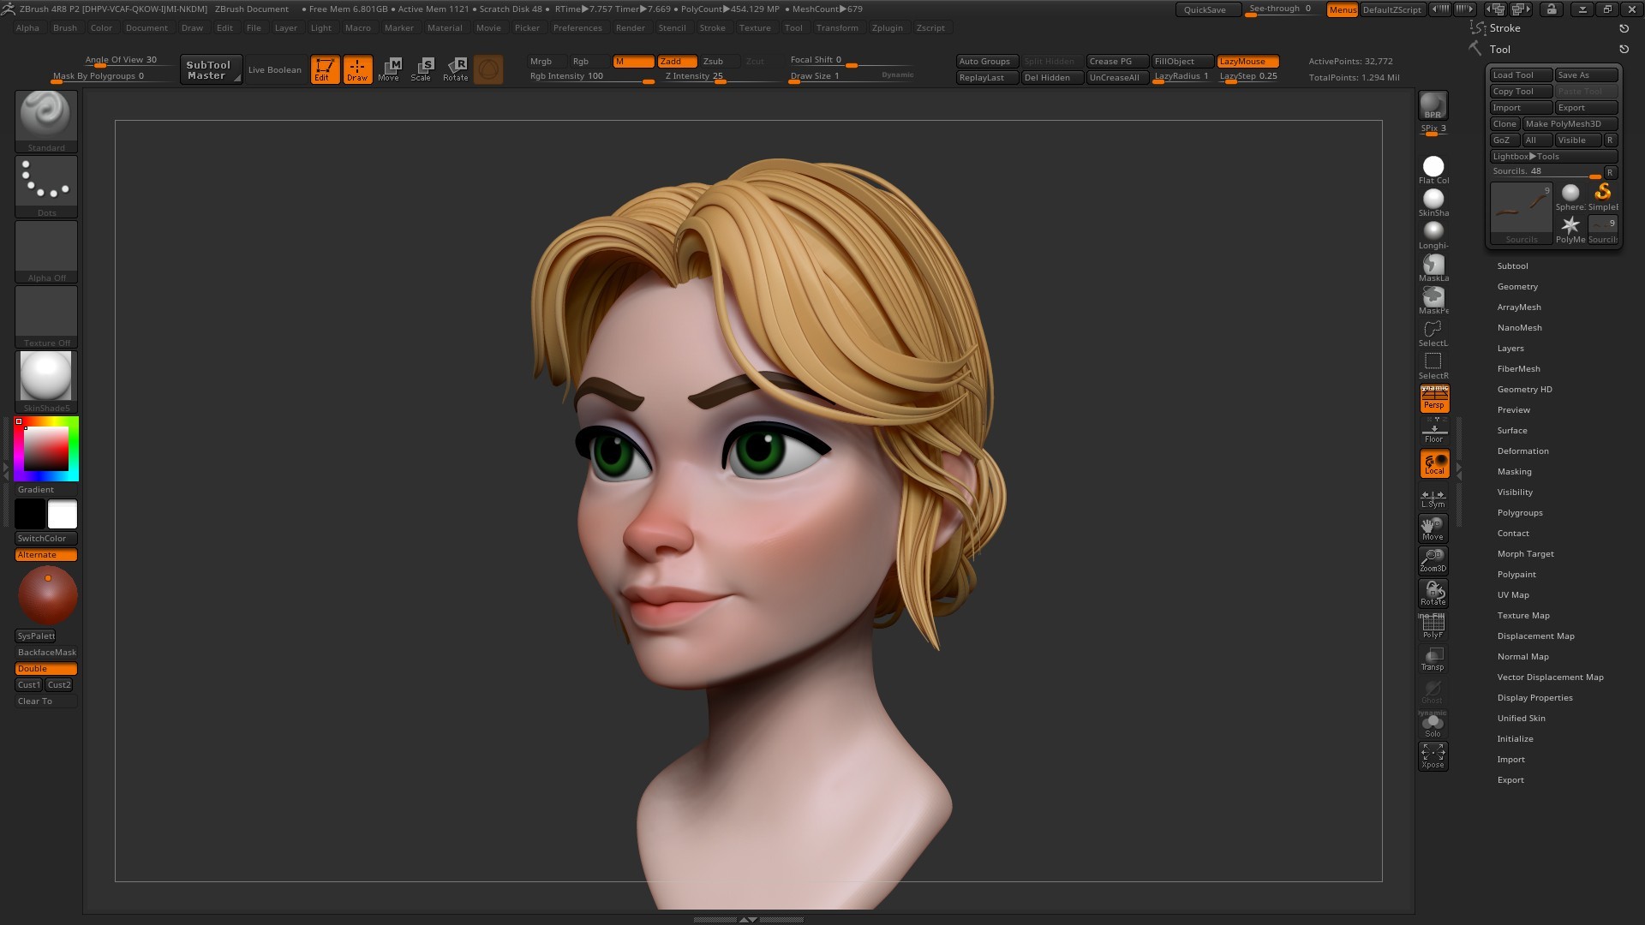Toggle Double-sided geometry option
Image resolution: width=1645 pixels, height=925 pixels.
click(x=46, y=667)
